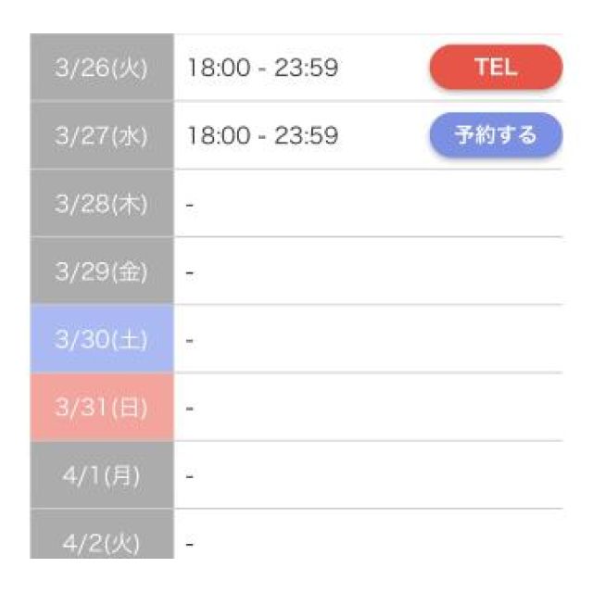
Task: Click the 18:00 start time for 3/27
Action: 217,136
